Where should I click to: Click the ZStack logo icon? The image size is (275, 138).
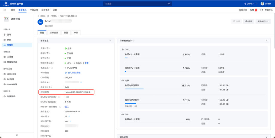6,4
